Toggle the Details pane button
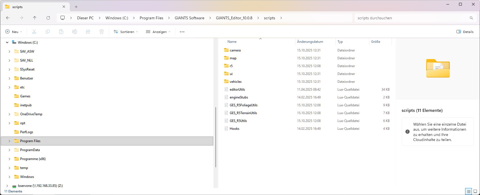Viewport: 480px width, 195px height. pos(465,32)
